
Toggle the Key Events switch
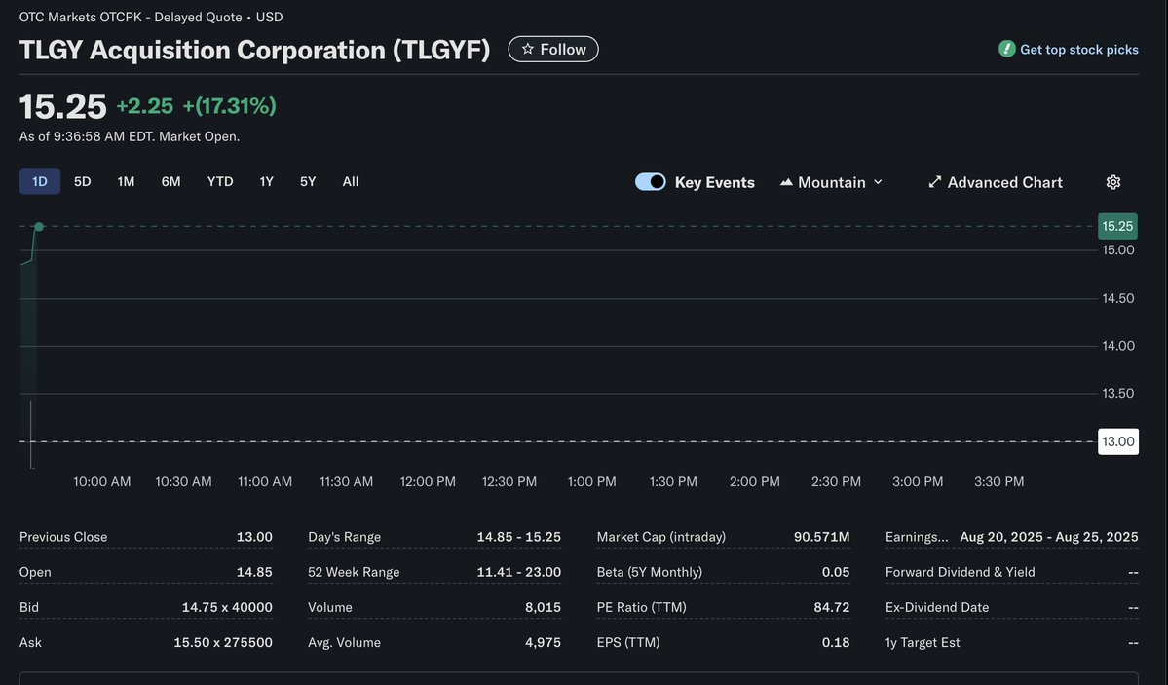click(651, 182)
